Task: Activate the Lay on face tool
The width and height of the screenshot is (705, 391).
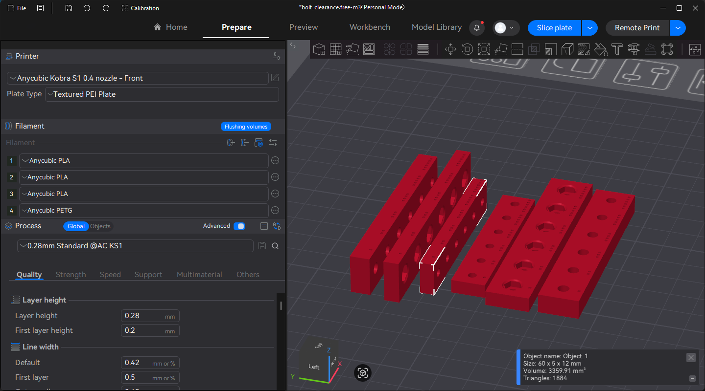Action: pos(500,49)
